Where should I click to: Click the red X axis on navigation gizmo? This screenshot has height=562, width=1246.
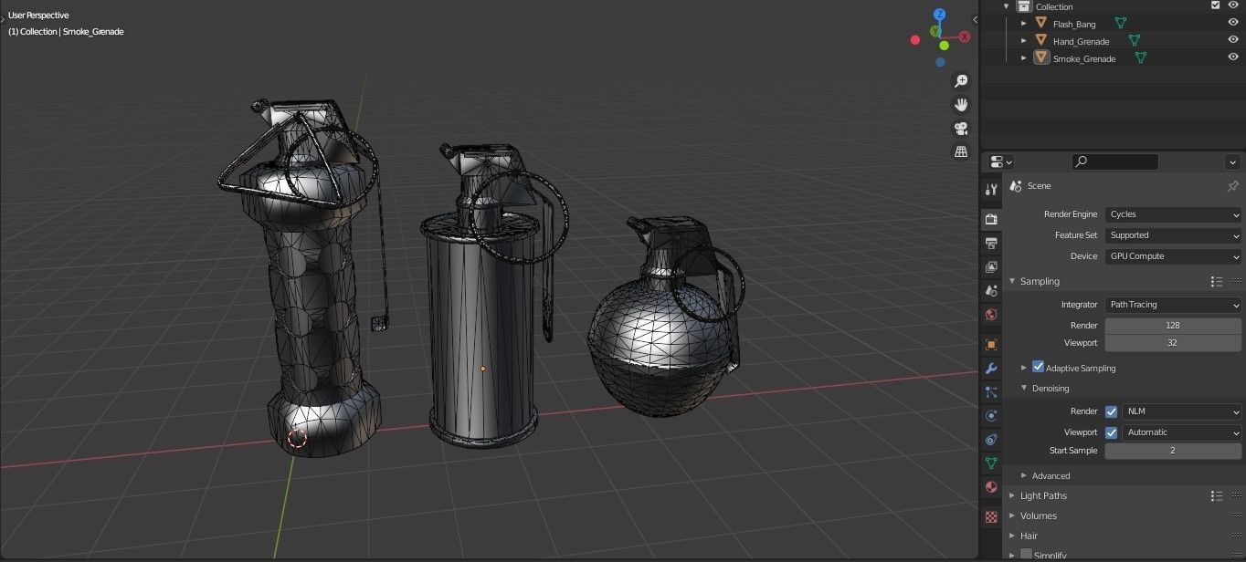pyautogui.click(x=964, y=37)
